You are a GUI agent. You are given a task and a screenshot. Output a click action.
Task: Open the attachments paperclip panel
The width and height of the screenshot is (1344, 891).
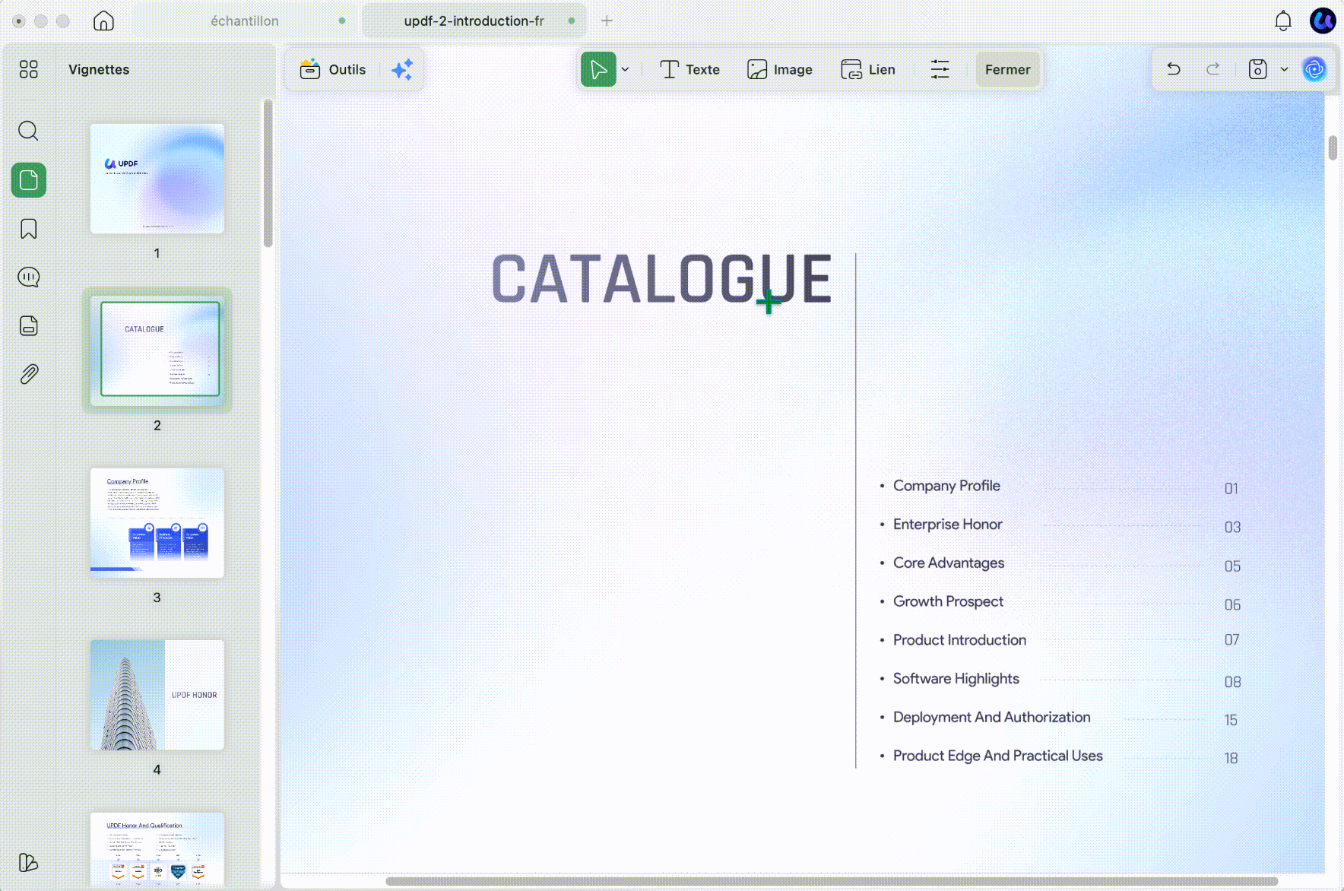[29, 374]
